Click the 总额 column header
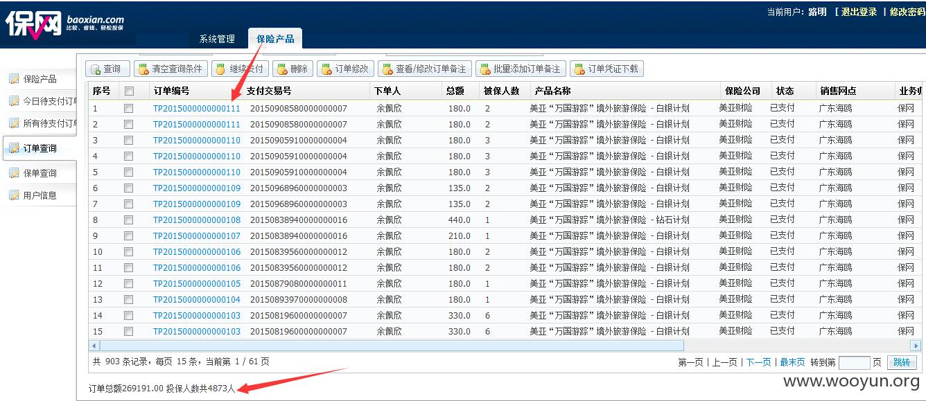Screen dimensions: 926x401 coord(455,91)
